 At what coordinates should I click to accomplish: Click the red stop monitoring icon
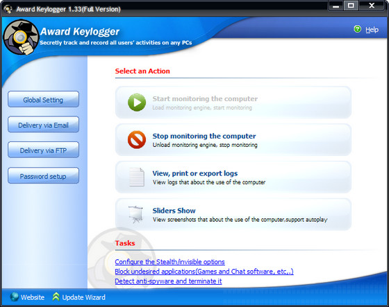tap(137, 139)
